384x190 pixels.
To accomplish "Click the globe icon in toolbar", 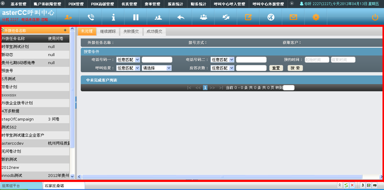I will [x=271, y=17].
